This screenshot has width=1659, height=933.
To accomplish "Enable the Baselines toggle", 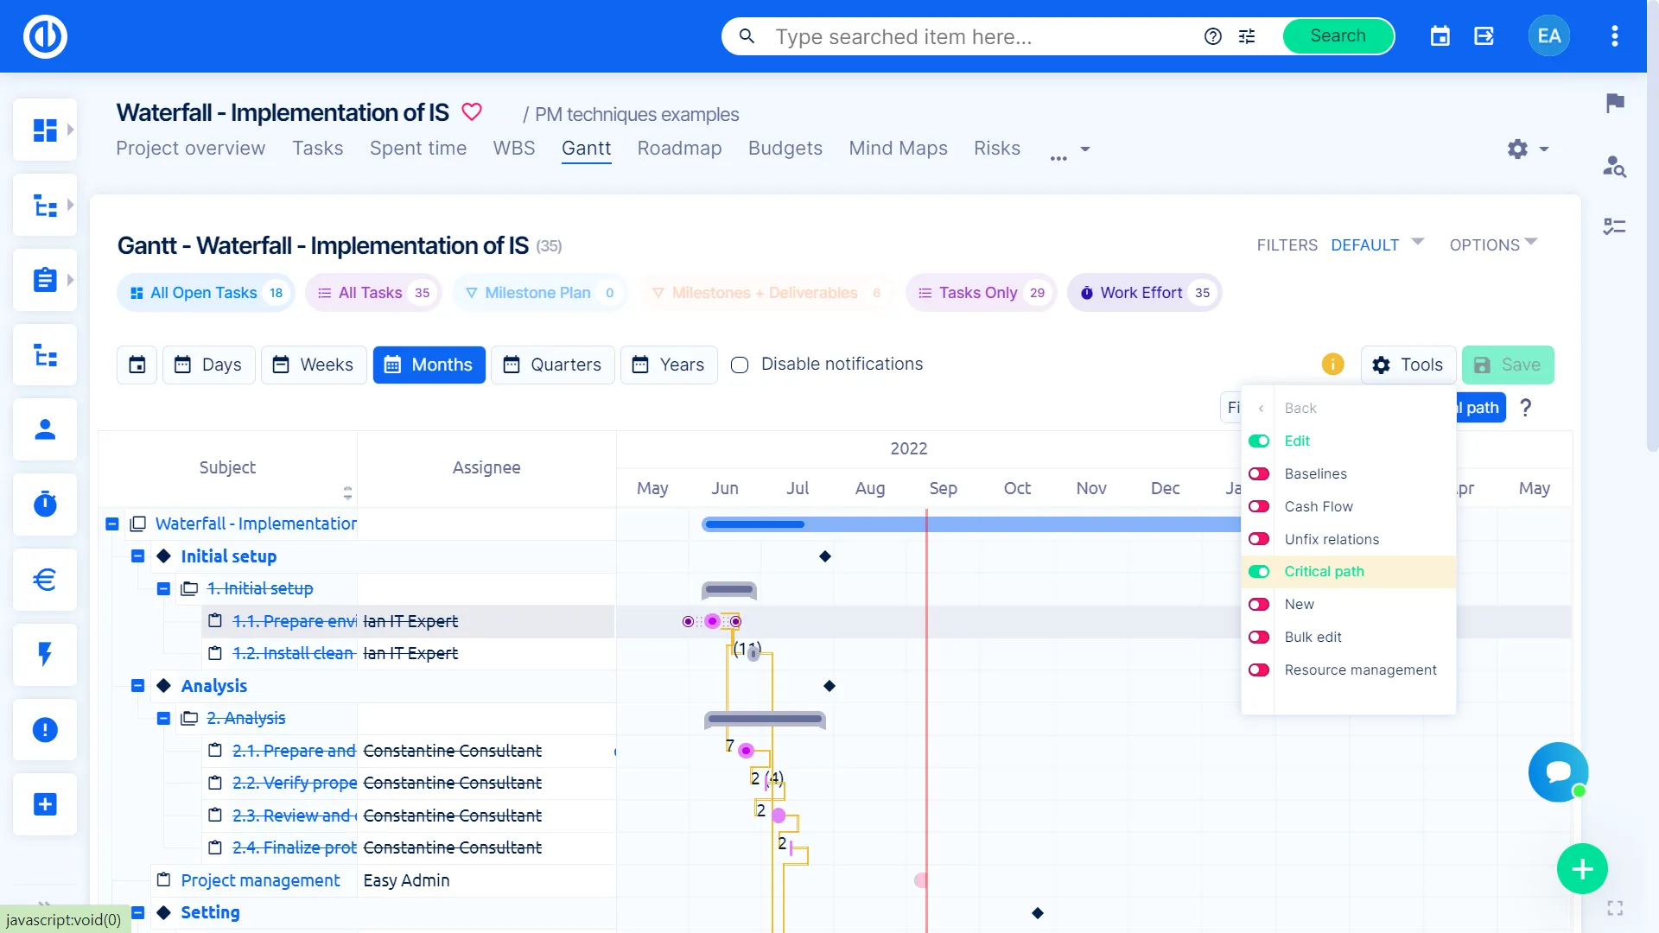I will click(1259, 473).
